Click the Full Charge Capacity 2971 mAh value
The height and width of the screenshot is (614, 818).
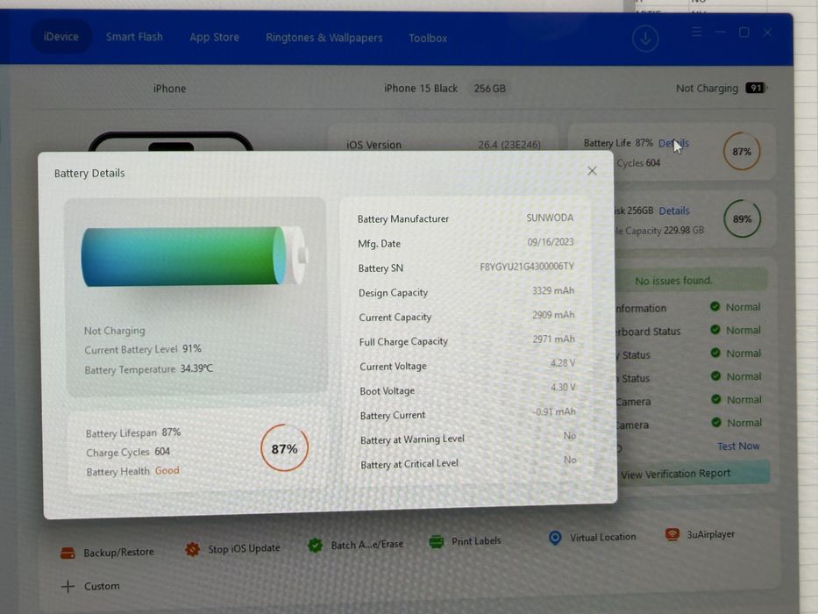(553, 339)
